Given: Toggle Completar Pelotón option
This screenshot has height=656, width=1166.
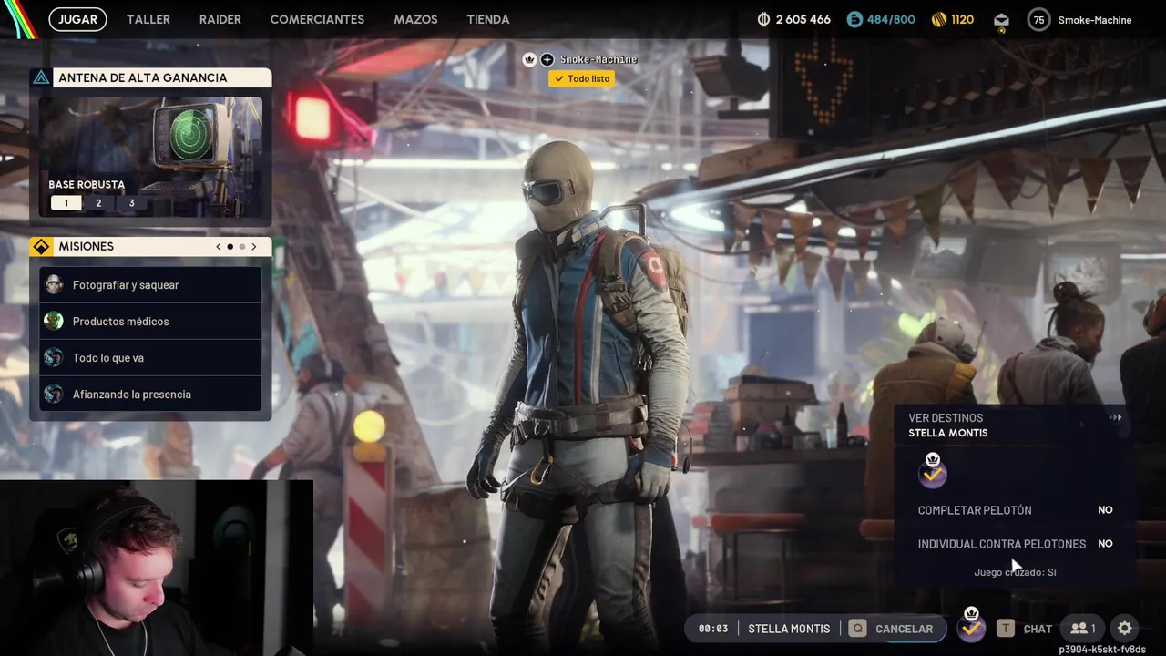Looking at the screenshot, I should pyautogui.click(x=1015, y=510).
